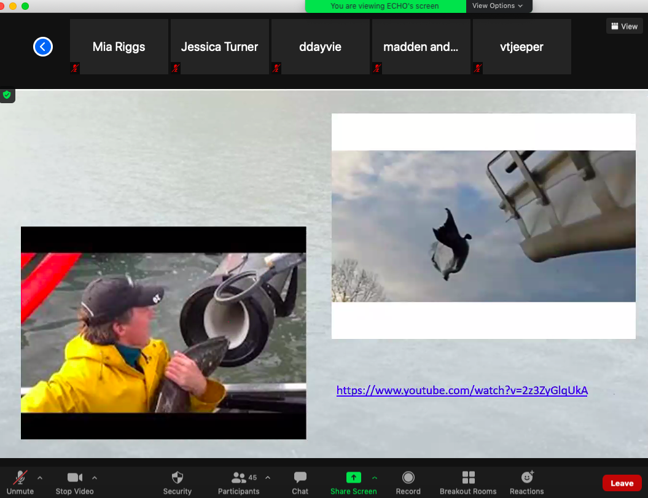Expand audio options arrow beside Unmute
Screen dimensions: 648x498
(40, 477)
